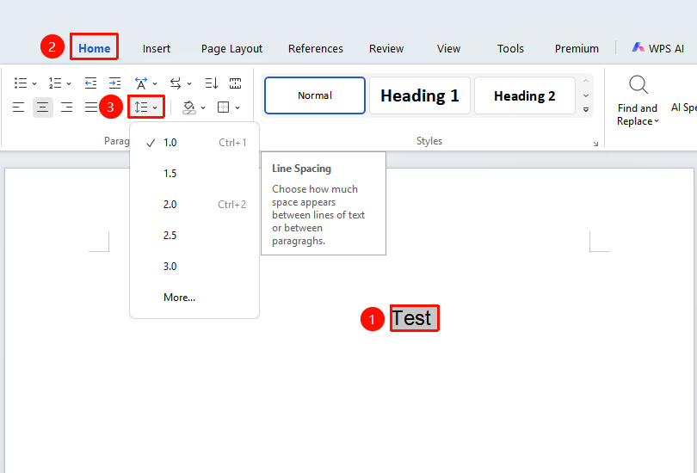Open numbered list style dropdown arrow

69,83
